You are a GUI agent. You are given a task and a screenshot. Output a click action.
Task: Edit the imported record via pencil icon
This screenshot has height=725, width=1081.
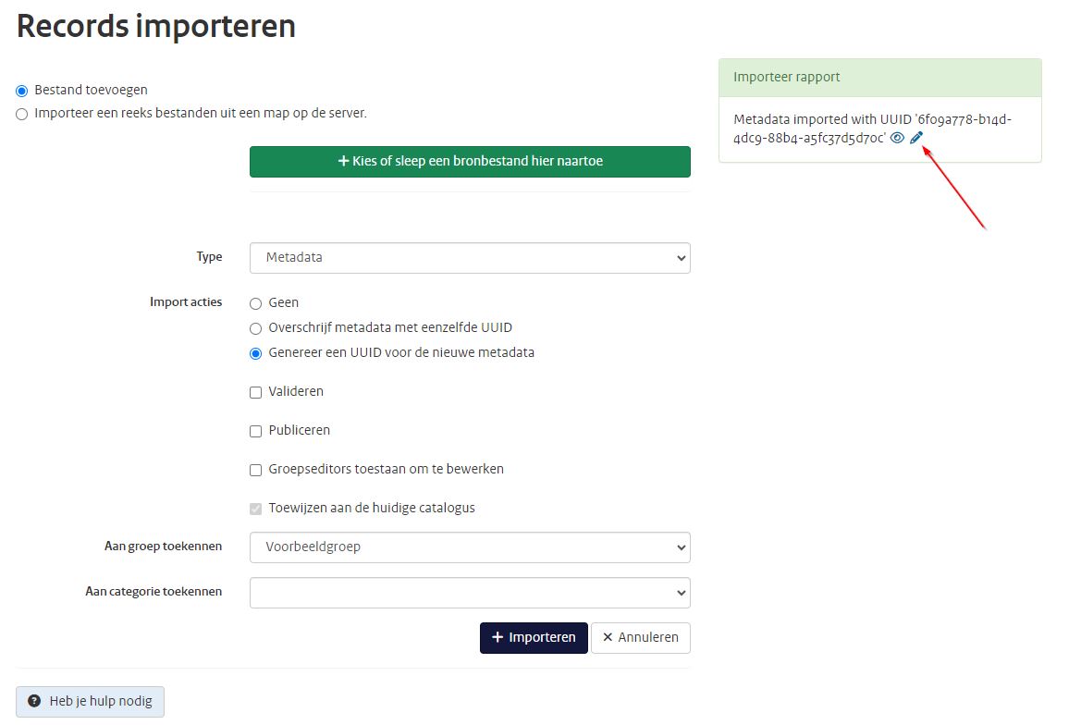pyautogui.click(x=916, y=137)
